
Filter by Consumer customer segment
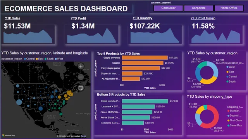coord(168,8)
